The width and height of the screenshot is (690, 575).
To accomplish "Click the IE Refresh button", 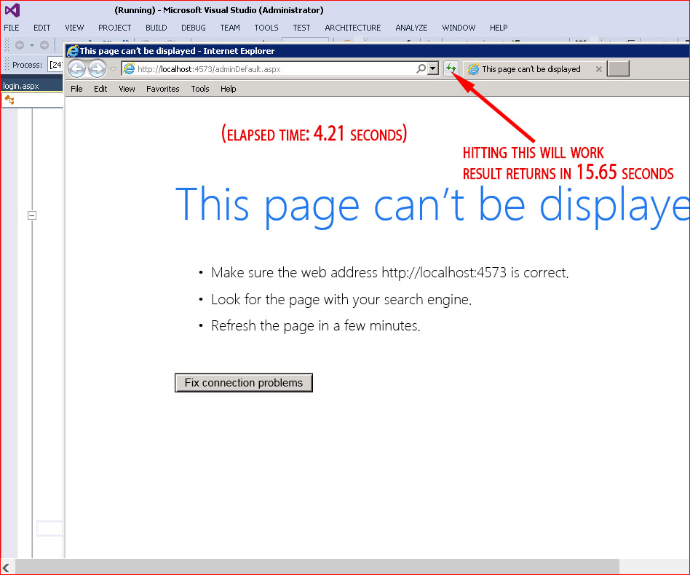I will coord(451,68).
